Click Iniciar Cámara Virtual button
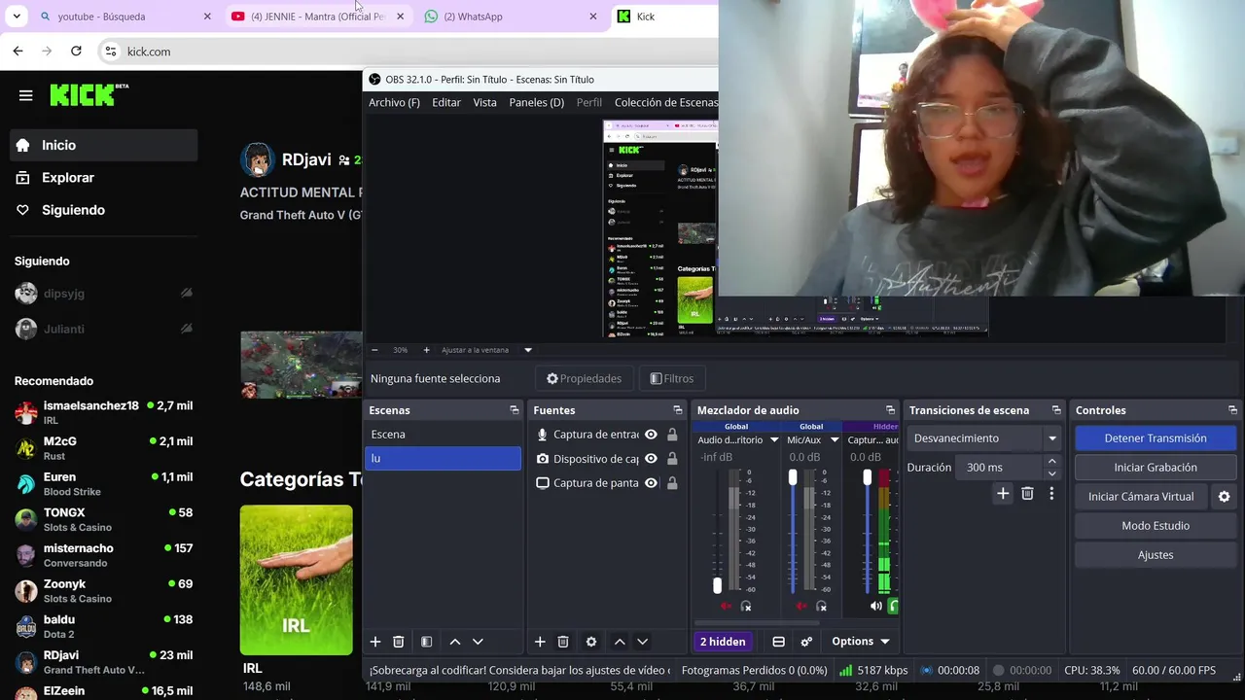Viewport: 1245px width, 700px height. click(x=1141, y=497)
